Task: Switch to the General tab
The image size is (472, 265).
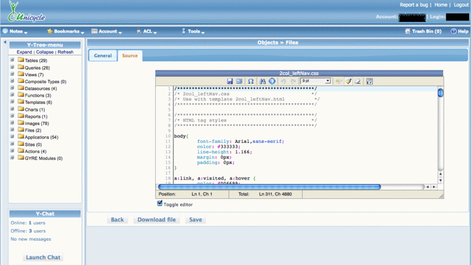Action: pos(103,55)
